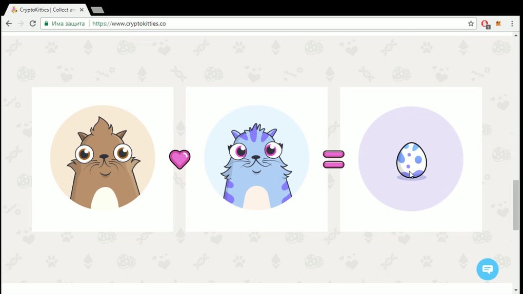The image size is (523, 294).
Task: Click the browser forward arrow
Action: (x=21, y=24)
